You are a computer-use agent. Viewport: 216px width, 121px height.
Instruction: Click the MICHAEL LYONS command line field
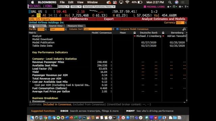point(43,6)
